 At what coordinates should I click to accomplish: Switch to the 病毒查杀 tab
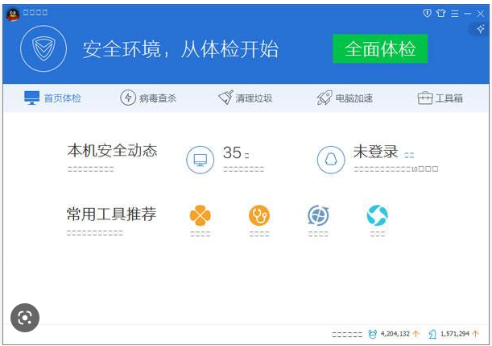[148, 98]
